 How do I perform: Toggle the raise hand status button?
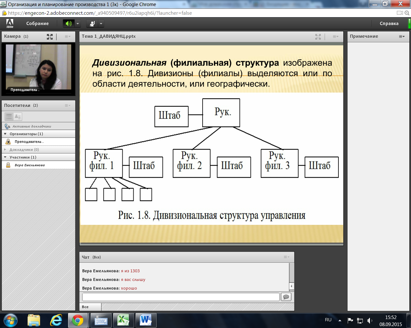tap(92, 24)
